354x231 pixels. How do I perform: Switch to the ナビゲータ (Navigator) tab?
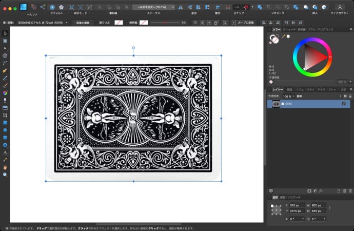pyautogui.click(x=294, y=197)
